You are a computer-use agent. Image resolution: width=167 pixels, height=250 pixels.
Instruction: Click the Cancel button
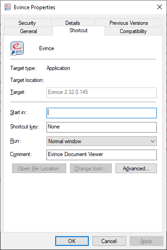tap(109, 241)
